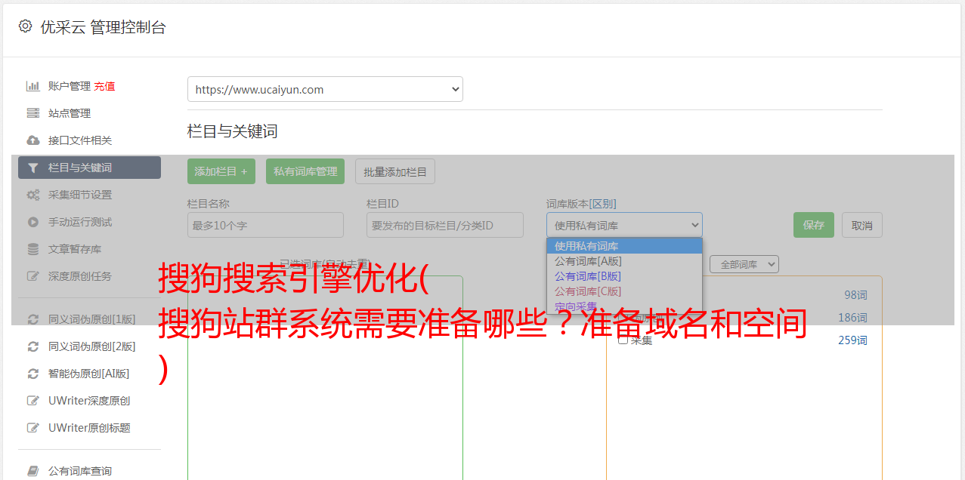Click the bar chart icon for 账户管理

[x=33, y=86]
